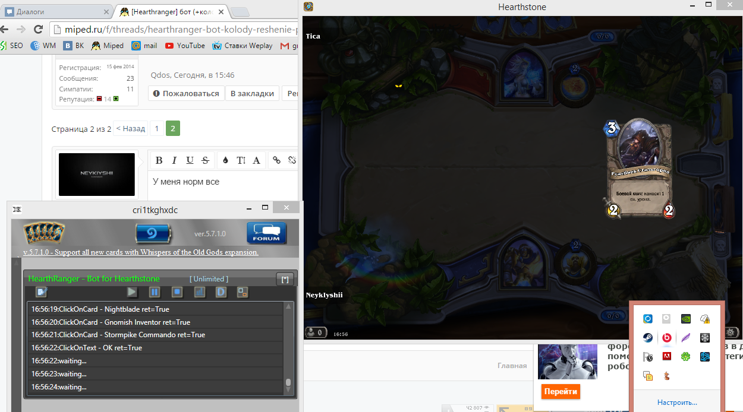Open HearthRanger statistics chart icon
Screen dimensions: 743x412
(x=199, y=292)
